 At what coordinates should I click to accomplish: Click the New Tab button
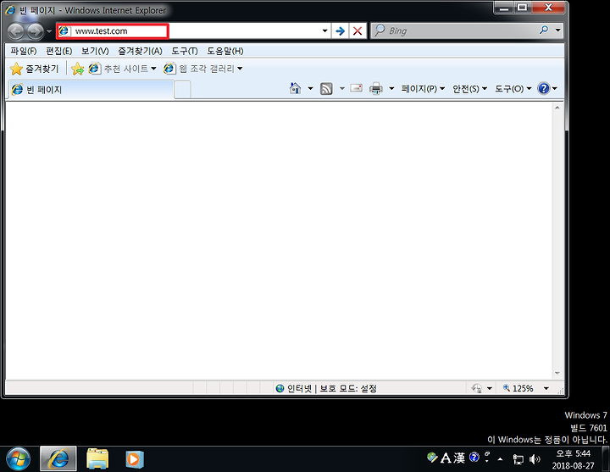(182, 91)
